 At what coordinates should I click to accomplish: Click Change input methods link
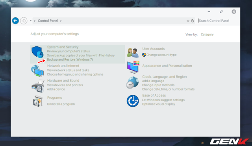(158, 85)
